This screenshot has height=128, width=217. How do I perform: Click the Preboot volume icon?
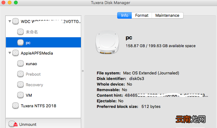point(20,74)
